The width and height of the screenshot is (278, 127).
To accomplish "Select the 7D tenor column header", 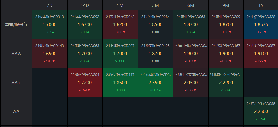I will point(50,5).
